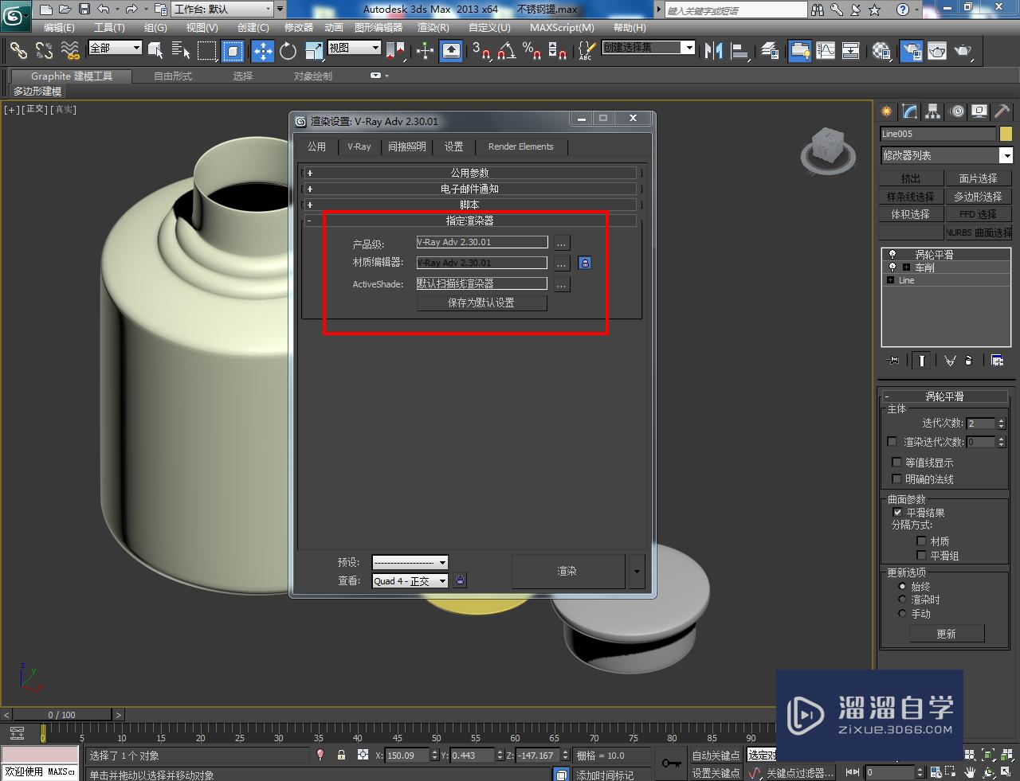
Task: Open the Select by Name list
Action: pyautogui.click(x=181, y=51)
